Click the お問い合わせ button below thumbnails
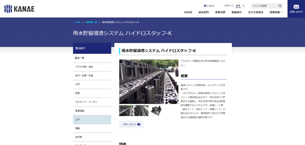The height and width of the screenshot is (145, 305). click(x=131, y=124)
